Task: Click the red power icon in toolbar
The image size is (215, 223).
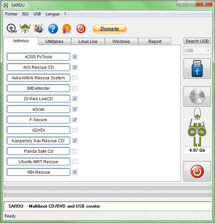Action: 81,29
